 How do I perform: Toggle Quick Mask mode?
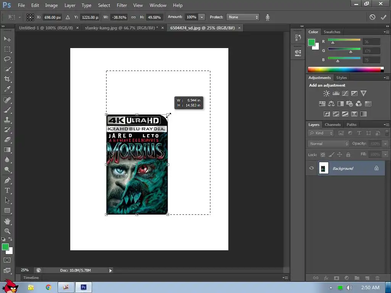click(x=7, y=260)
